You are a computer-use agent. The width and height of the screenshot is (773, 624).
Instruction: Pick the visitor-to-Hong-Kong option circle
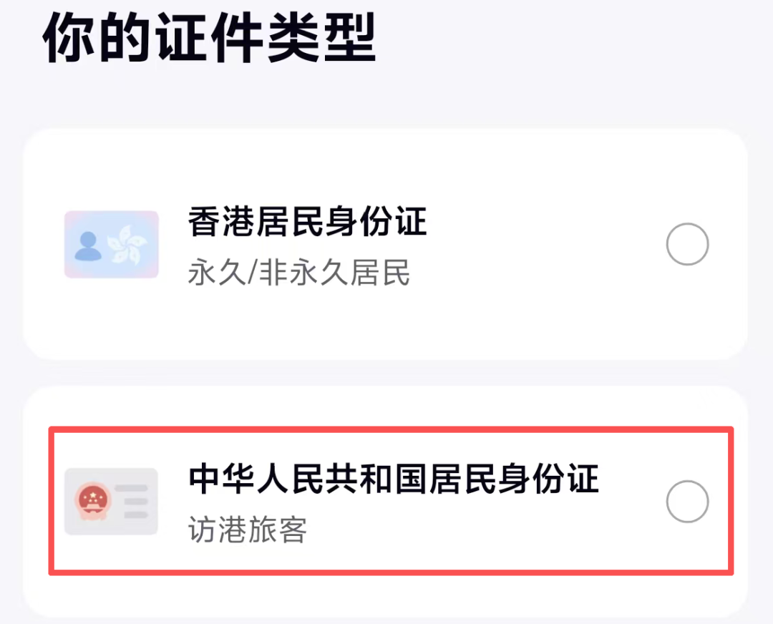[x=687, y=502]
